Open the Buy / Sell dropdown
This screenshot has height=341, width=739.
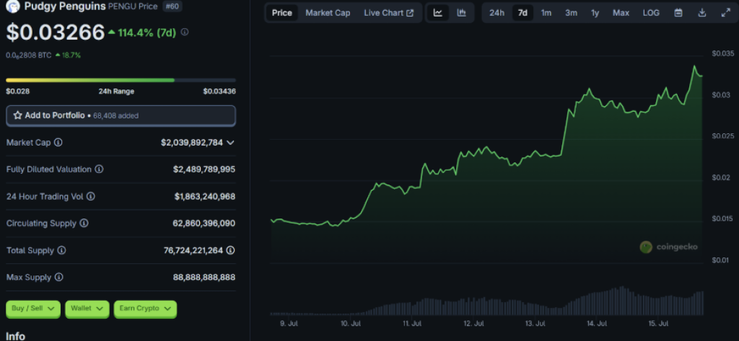pos(33,309)
